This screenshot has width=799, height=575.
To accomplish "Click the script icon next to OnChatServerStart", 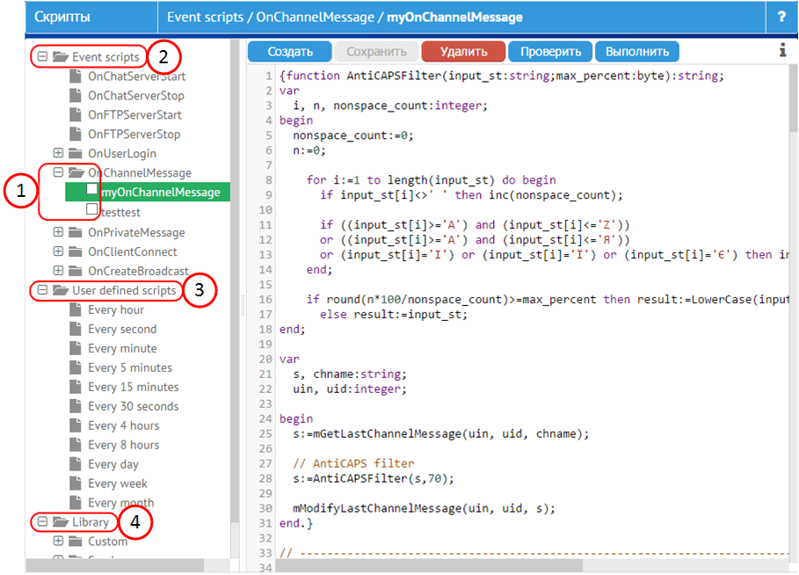I will click(x=76, y=76).
